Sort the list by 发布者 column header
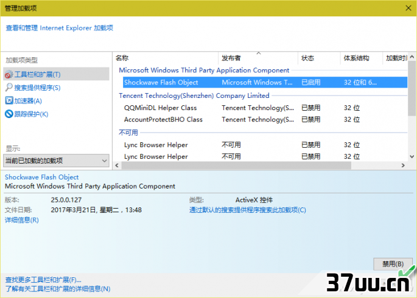This screenshot has height=298, width=417. point(258,58)
